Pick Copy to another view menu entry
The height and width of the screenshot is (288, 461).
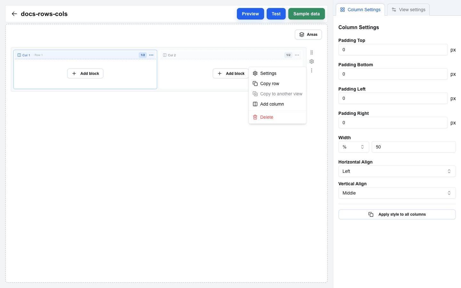pos(277,94)
